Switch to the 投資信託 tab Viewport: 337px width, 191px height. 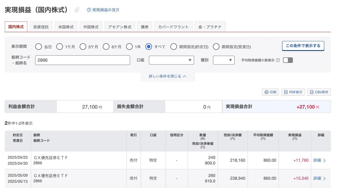[41, 27]
